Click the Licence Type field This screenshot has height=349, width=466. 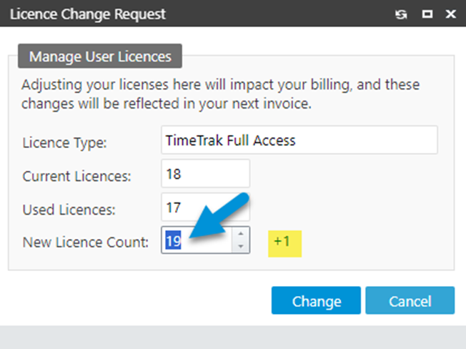point(299,140)
